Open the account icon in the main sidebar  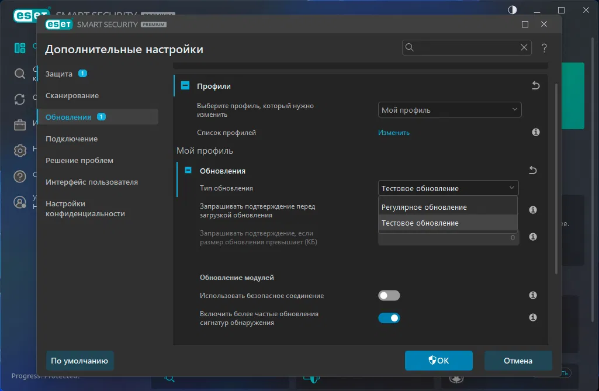(20, 202)
